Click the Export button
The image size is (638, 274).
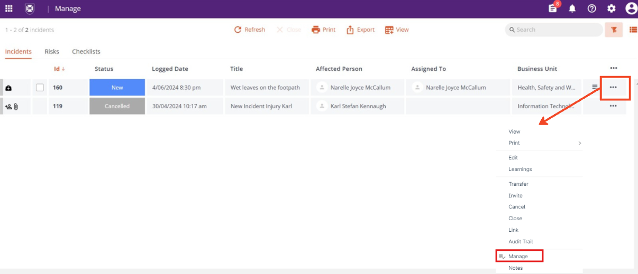[361, 30]
